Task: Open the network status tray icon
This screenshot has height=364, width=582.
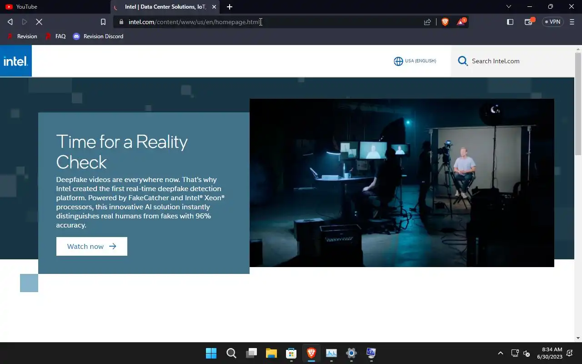Action: pyautogui.click(x=515, y=353)
